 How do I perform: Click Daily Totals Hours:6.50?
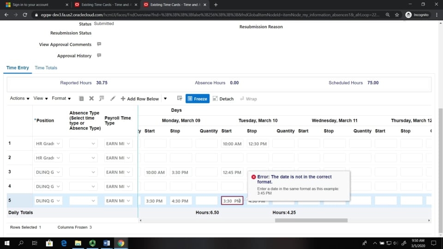click(x=207, y=212)
